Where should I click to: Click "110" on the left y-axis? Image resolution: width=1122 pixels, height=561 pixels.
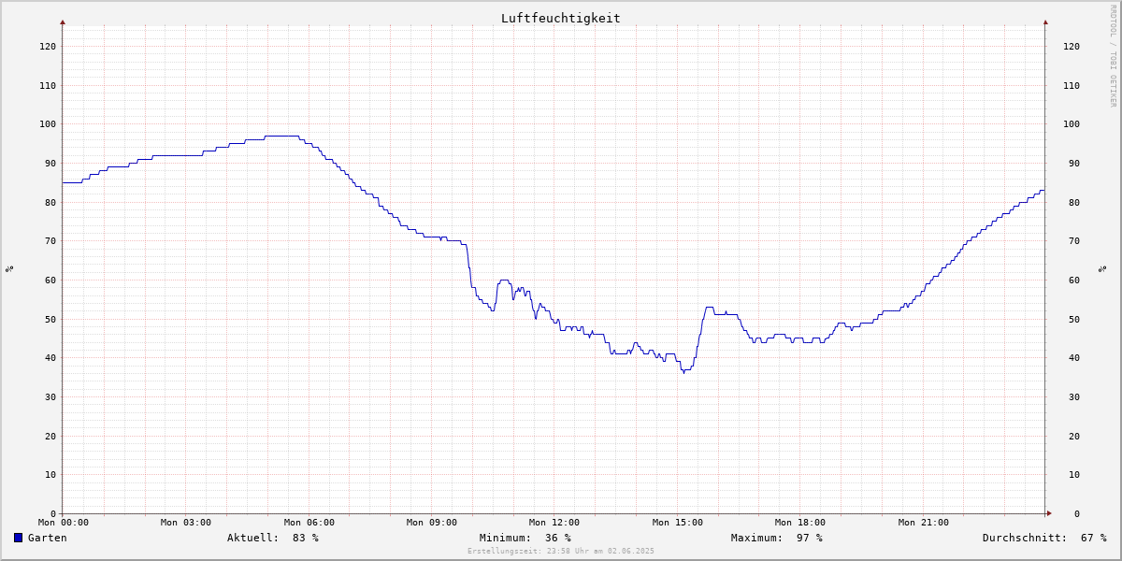click(48, 85)
